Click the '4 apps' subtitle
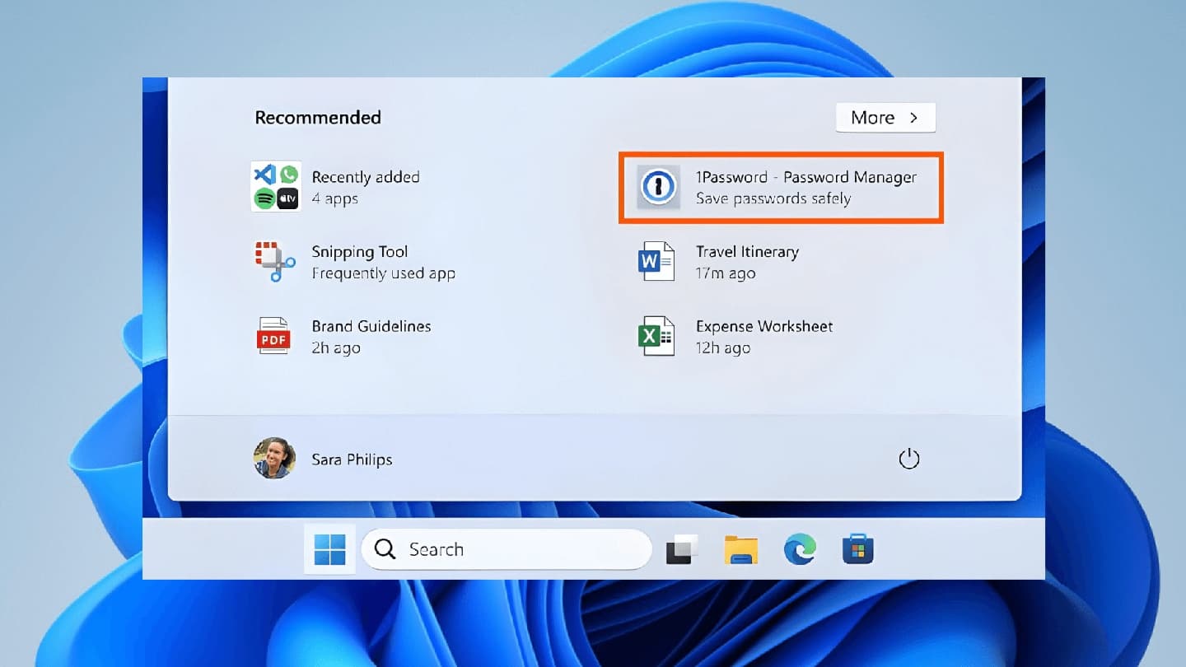Image resolution: width=1186 pixels, height=667 pixels. coord(334,199)
